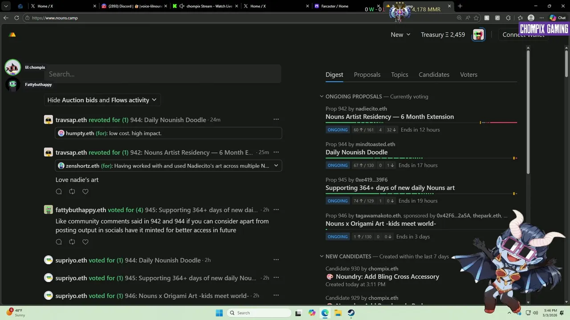Open Daily Nounish Doodle proposal
This screenshot has width=570, height=320.
(x=356, y=152)
